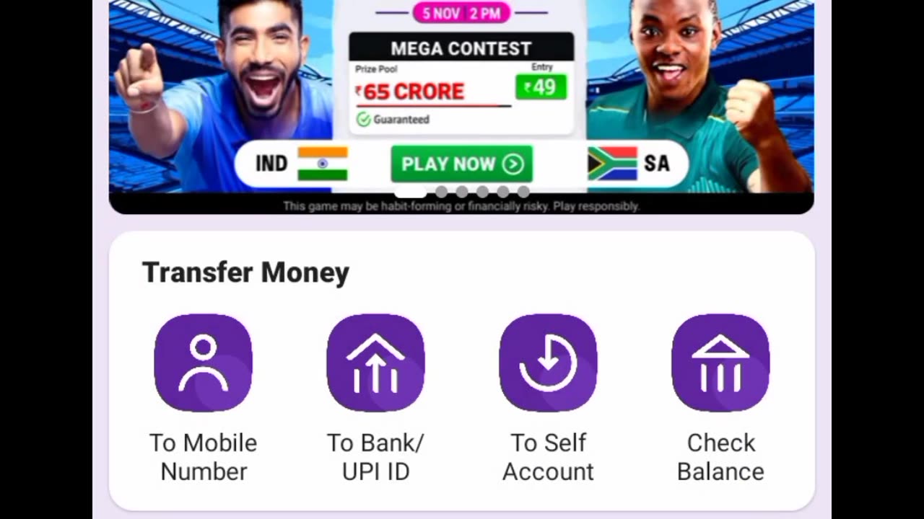Select the first banner carousel indicator

(x=411, y=192)
